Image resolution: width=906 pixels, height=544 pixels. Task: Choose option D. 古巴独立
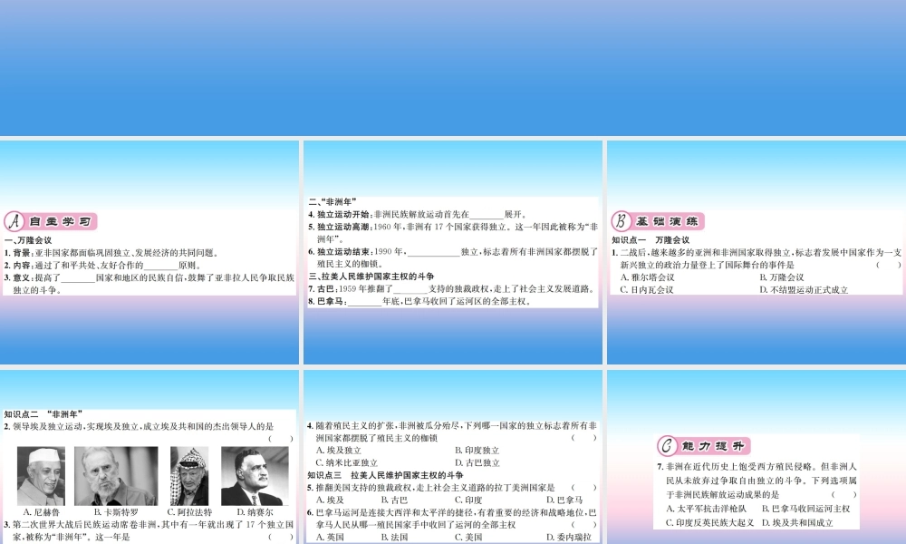click(x=477, y=462)
